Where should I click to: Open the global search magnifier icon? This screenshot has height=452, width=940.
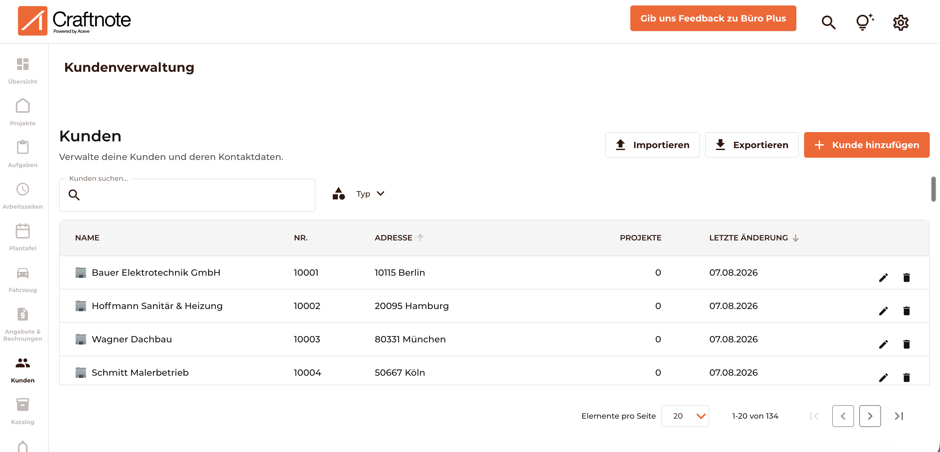pyautogui.click(x=828, y=22)
